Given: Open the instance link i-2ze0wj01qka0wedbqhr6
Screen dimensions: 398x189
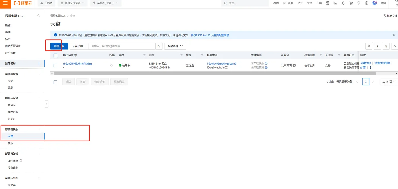Looking at the screenshot, I should coord(221,64).
